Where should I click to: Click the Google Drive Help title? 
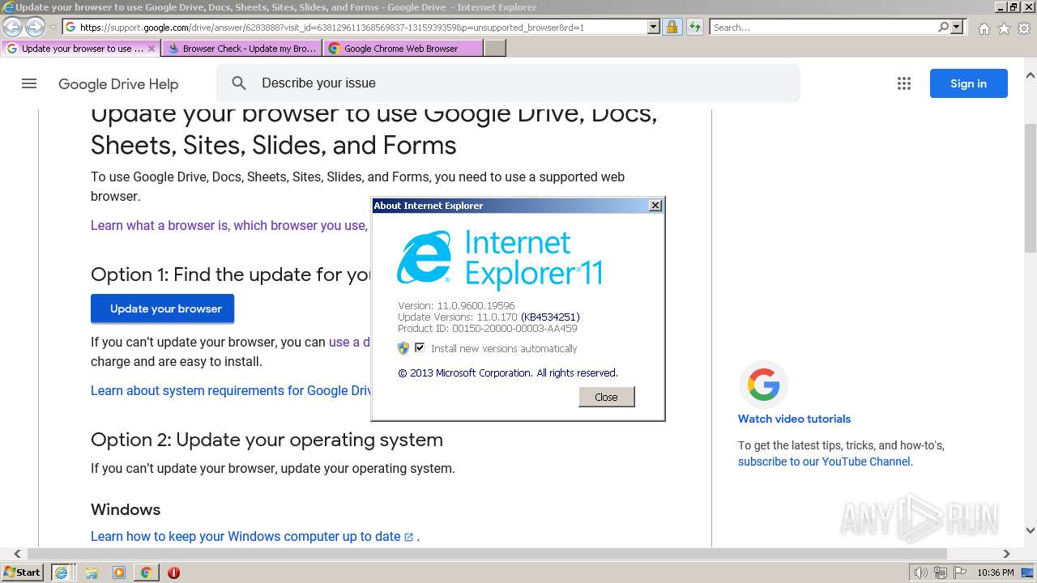118,84
